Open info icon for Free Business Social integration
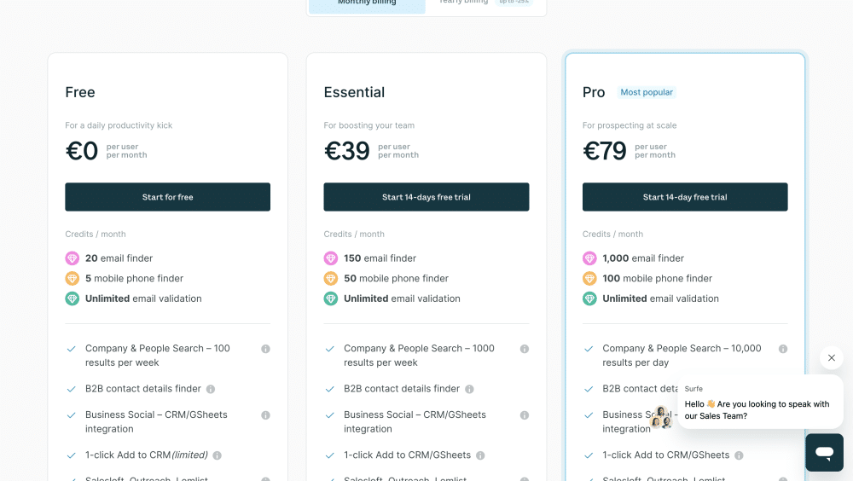 pos(265,415)
